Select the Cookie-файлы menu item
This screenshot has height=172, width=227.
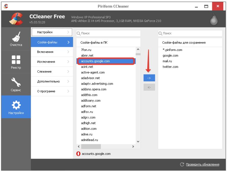[52, 42]
